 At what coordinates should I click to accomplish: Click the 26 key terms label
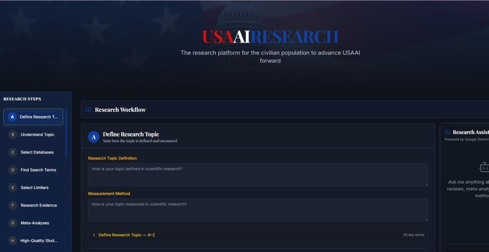click(x=414, y=235)
